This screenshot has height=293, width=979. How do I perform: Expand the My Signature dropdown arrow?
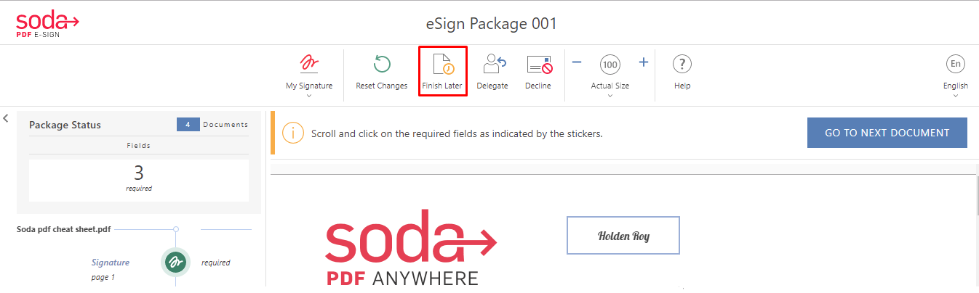click(309, 96)
